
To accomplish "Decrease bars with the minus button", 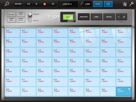I will [119, 17].
